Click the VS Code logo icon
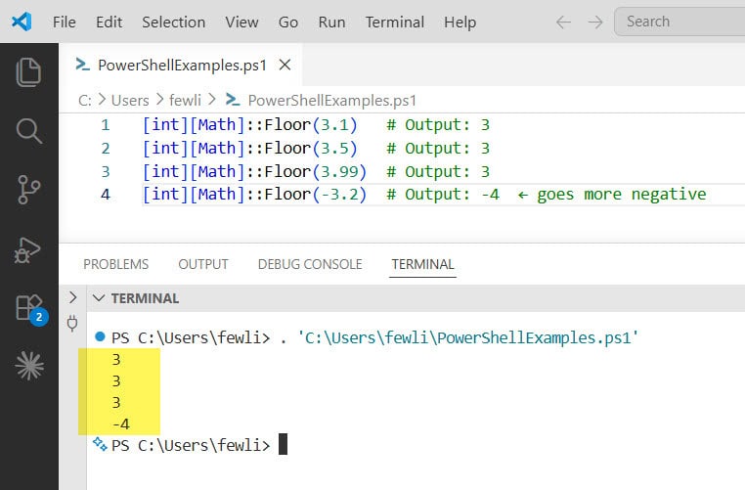Viewport: 745px width, 490px height. point(22,22)
